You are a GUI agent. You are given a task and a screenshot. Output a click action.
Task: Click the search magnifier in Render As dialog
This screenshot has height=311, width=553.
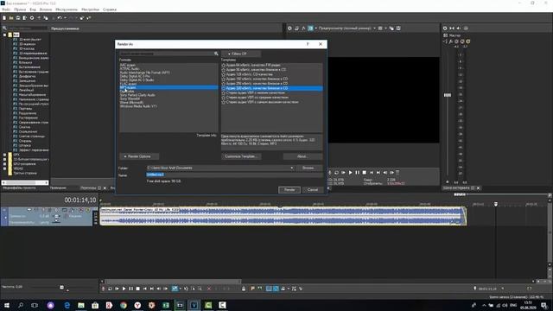coord(216,54)
